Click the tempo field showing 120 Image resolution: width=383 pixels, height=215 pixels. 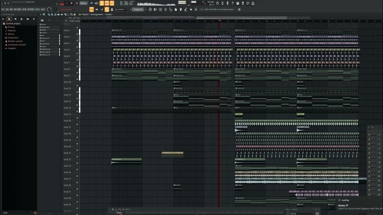coord(83,3)
